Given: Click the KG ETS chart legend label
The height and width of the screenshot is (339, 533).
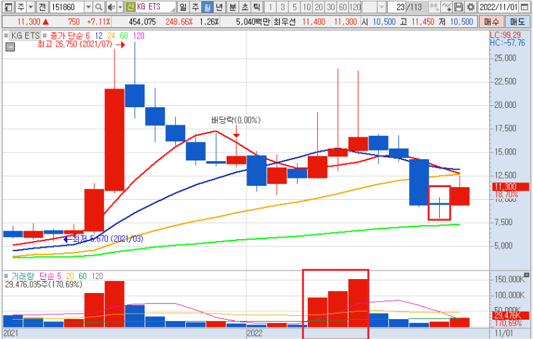Looking at the screenshot, I should 25,36.
